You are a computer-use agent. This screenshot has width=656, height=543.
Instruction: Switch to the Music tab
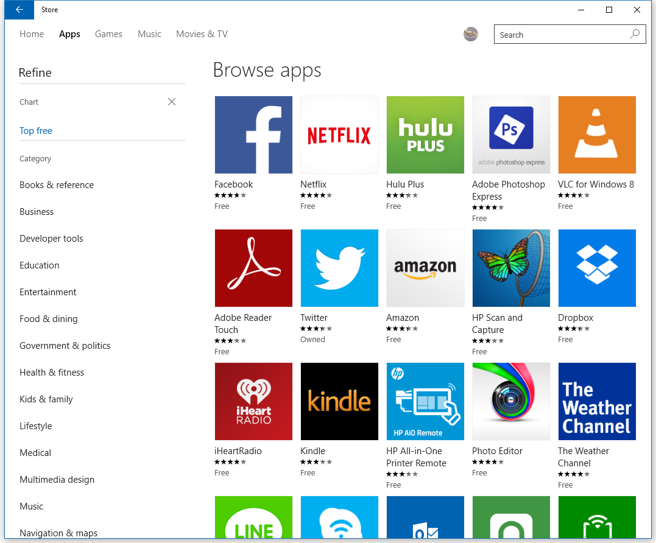[149, 34]
